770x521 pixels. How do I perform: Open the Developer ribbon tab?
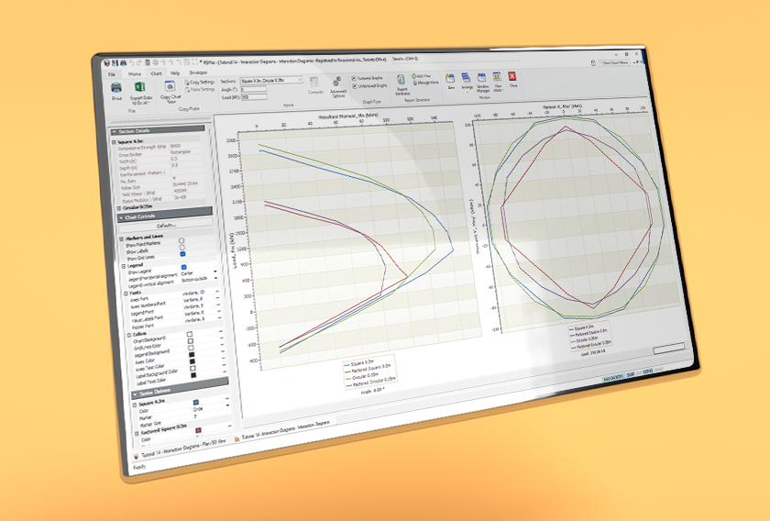198,72
